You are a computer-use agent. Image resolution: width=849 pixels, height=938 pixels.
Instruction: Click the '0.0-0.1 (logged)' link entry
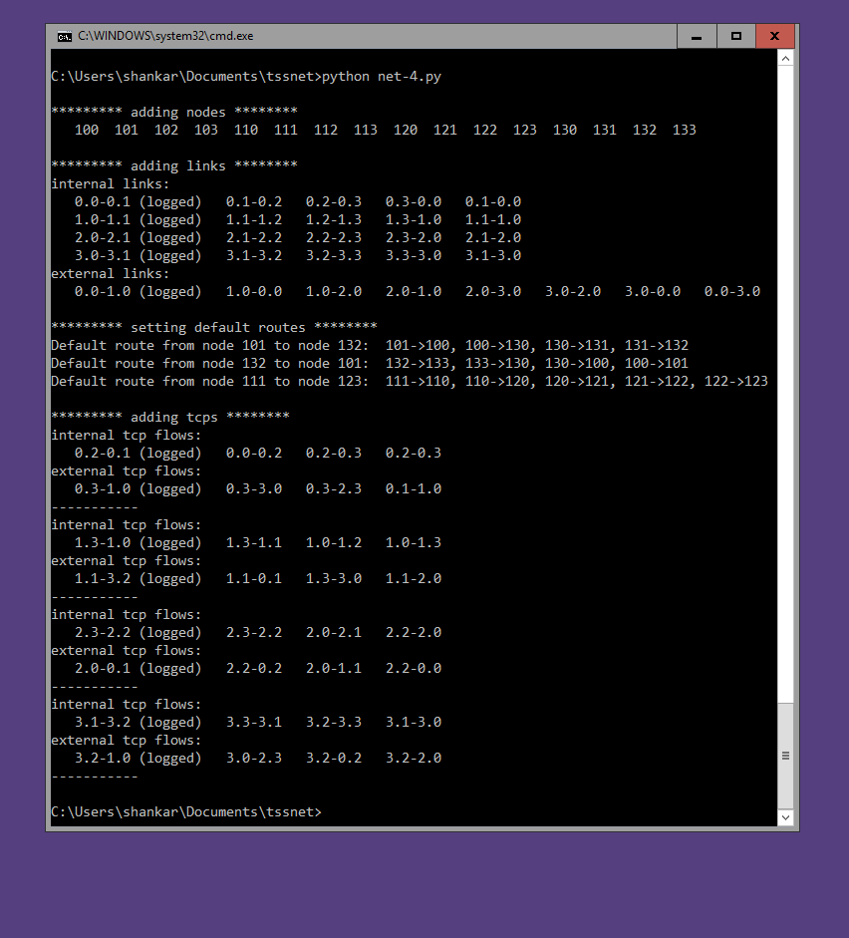pyautogui.click(x=139, y=202)
